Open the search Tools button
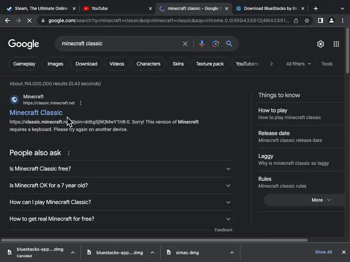 click(327, 64)
